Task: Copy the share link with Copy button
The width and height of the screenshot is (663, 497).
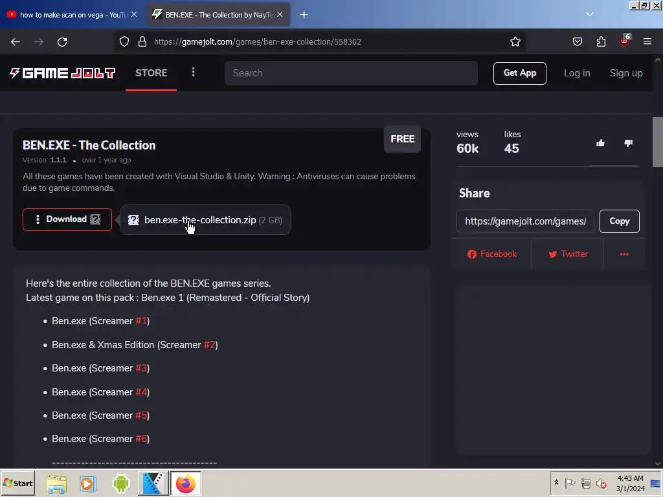Action: [x=620, y=221]
